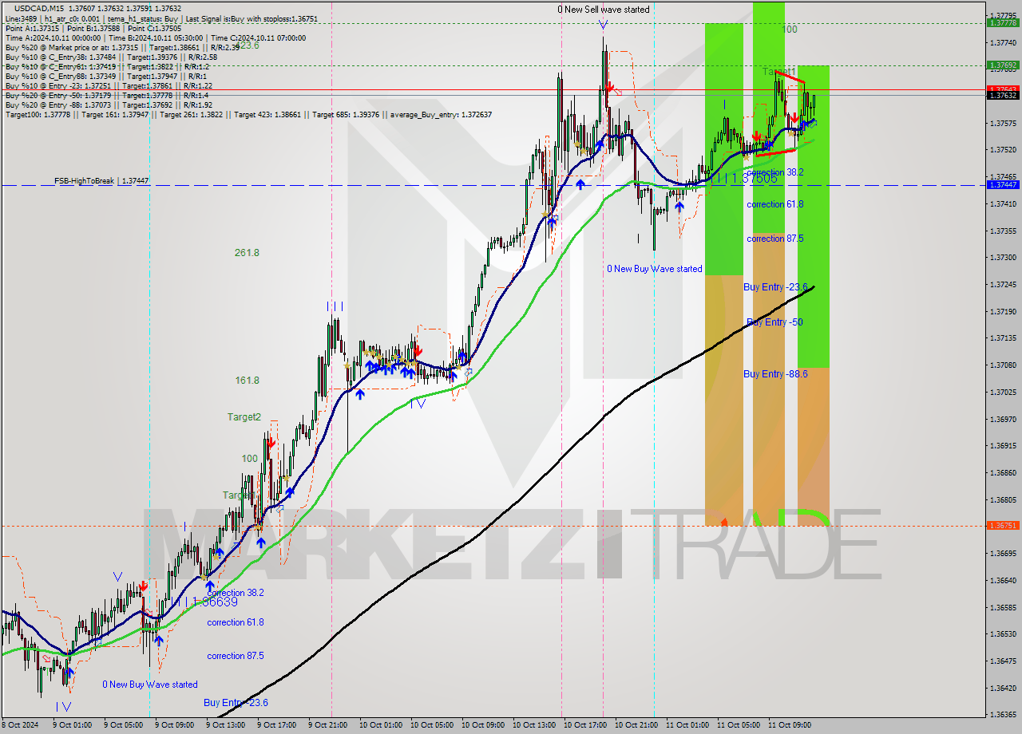Click the '10 Oct 13:00' time axis label
Screen dimensions: 1022x734
(x=533, y=725)
